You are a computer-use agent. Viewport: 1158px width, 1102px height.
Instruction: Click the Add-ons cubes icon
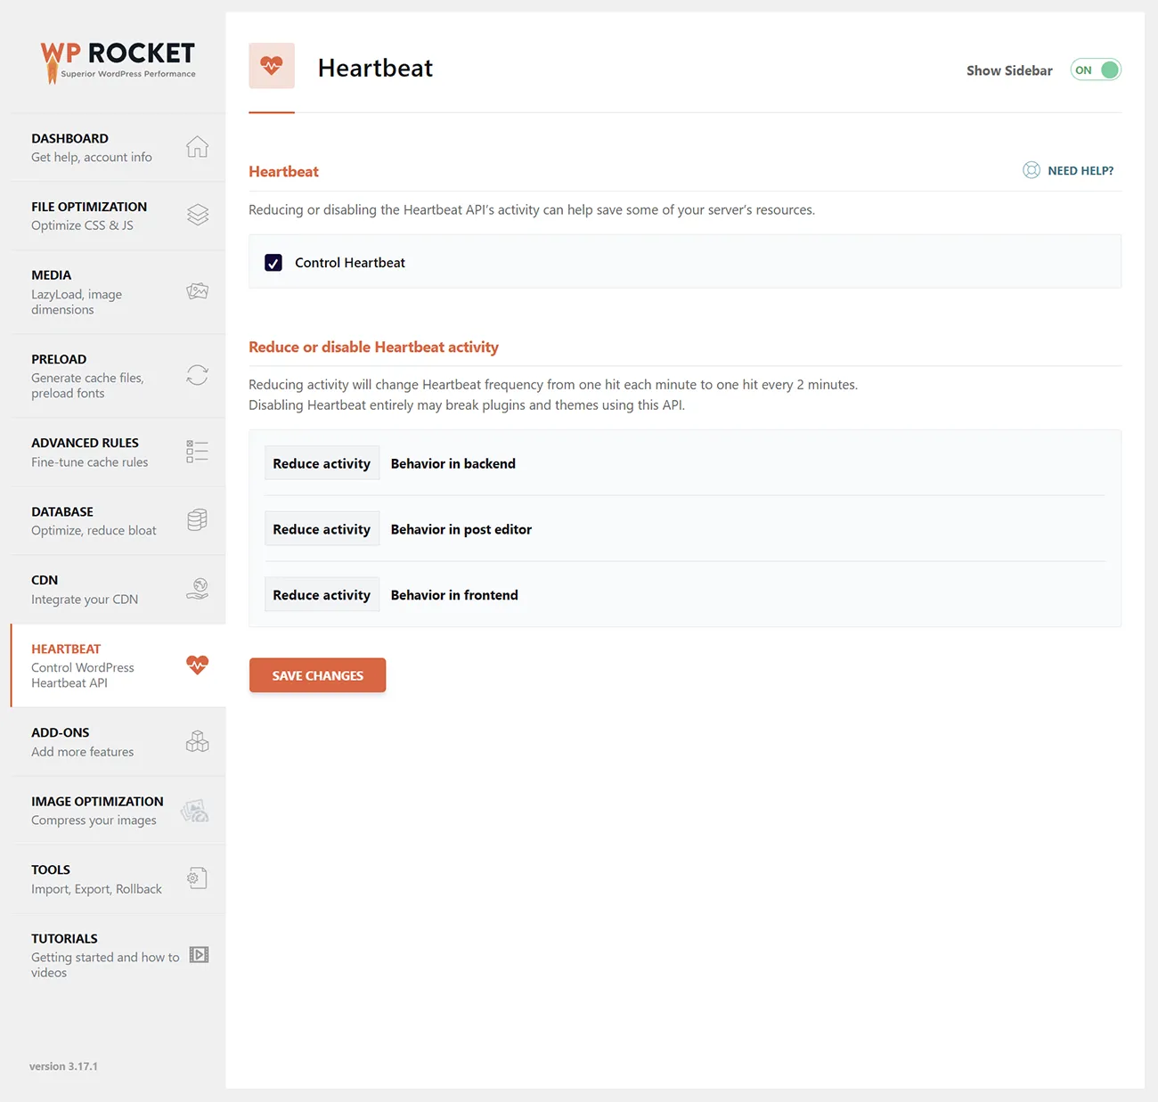click(197, 741)
